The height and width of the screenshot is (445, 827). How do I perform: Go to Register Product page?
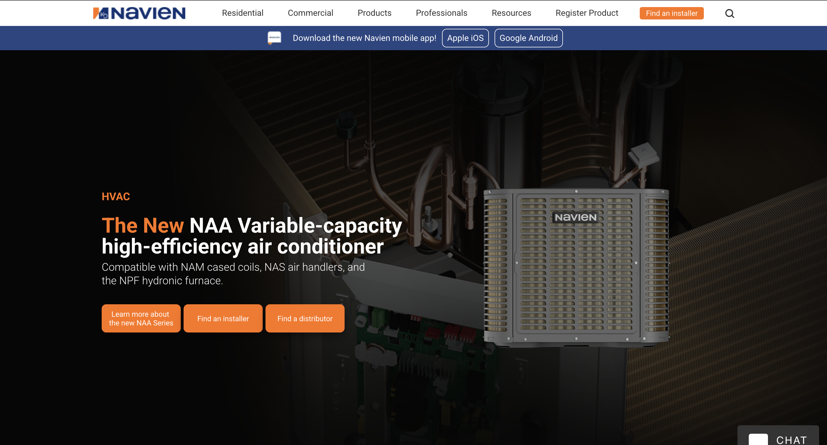[x=587, y=13]
